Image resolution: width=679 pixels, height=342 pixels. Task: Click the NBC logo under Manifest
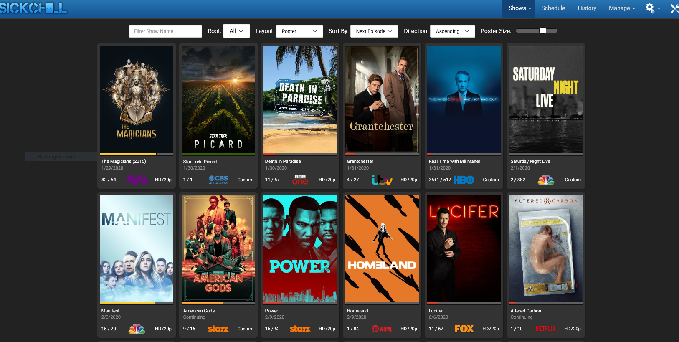137,329
